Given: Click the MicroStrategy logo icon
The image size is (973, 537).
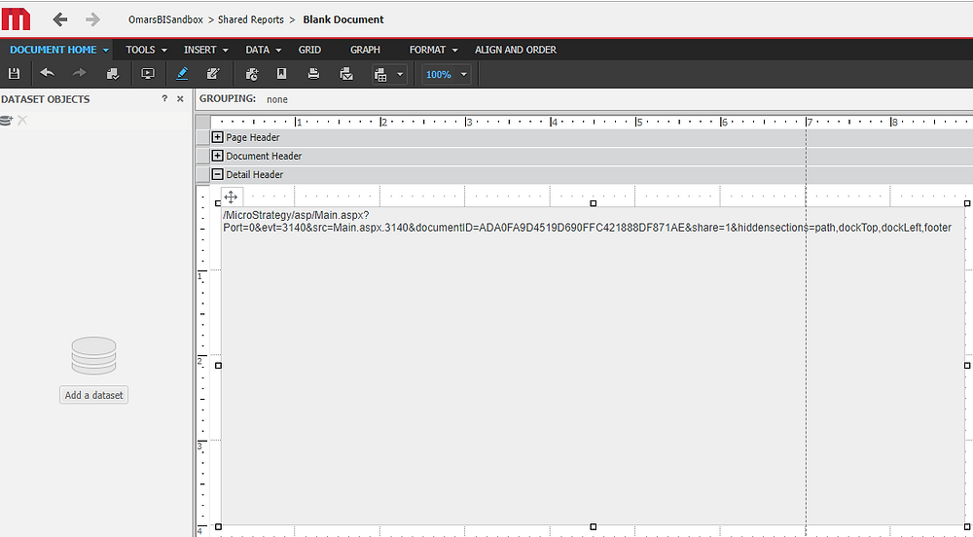Looking at the screenshot, I should (16, 19).
